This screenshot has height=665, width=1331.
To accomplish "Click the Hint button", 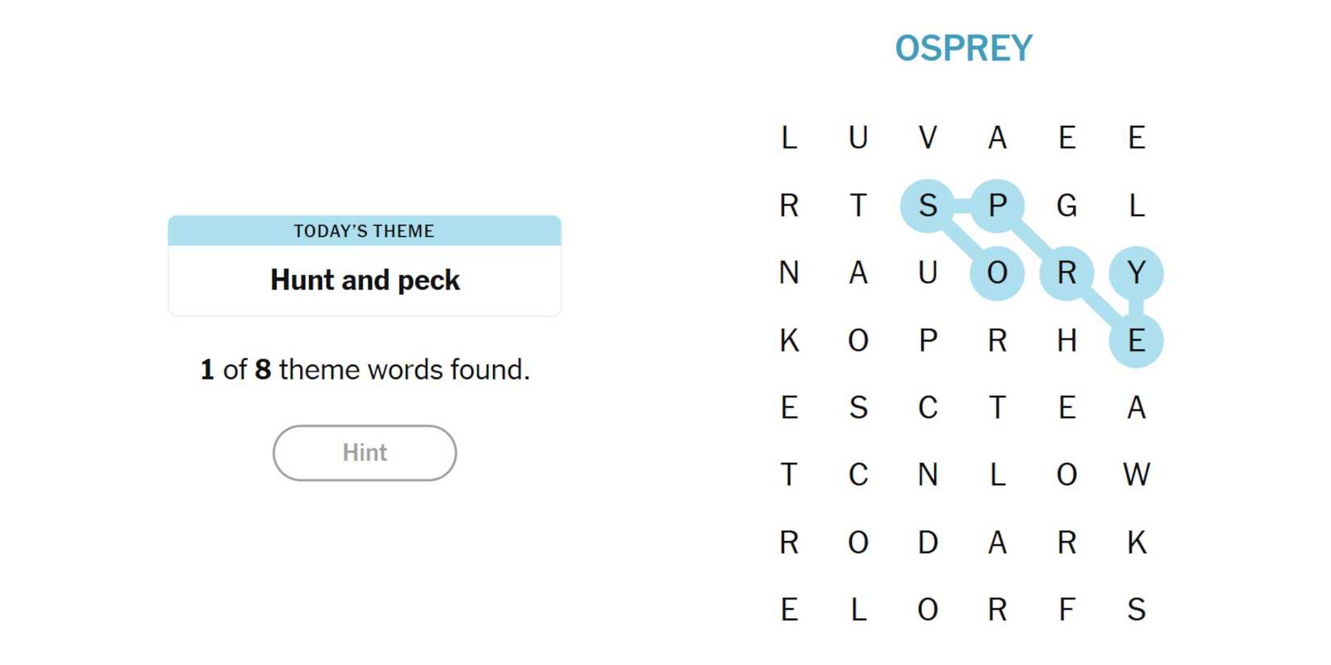I will (x=365, y=453).
